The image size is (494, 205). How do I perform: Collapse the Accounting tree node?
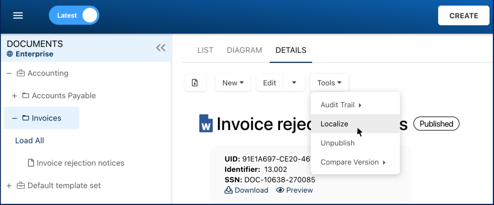9,74
